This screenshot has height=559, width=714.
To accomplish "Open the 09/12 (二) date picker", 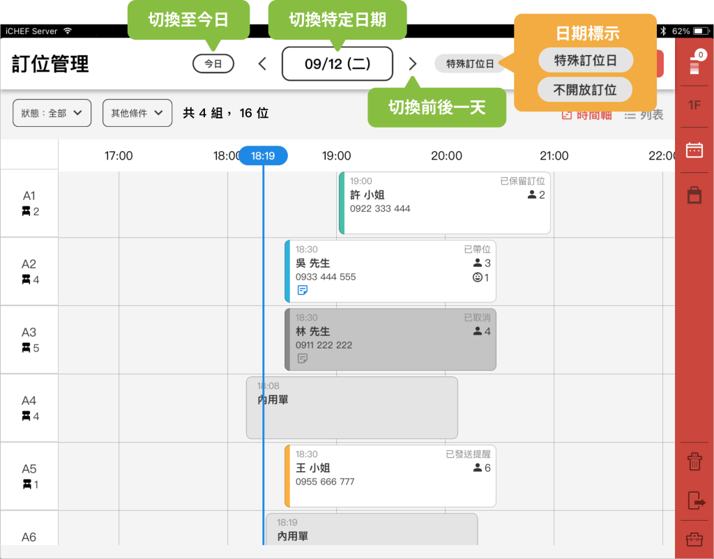I will (x=337, y=64).
